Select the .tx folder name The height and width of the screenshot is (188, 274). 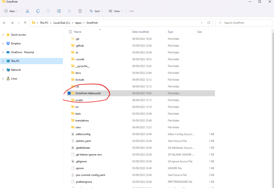(77, 52)
